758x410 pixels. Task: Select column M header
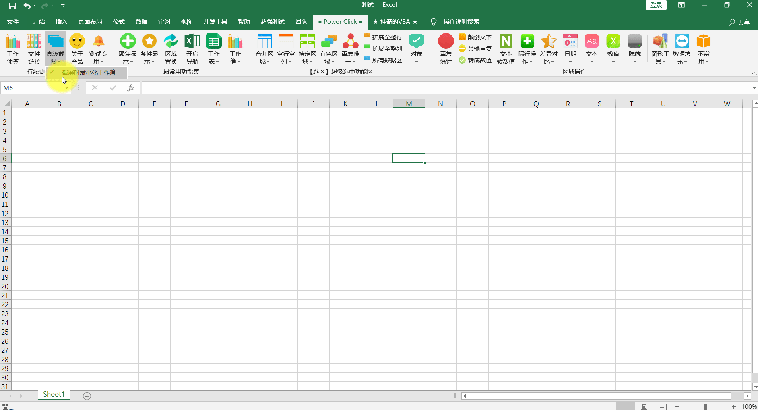[x=409, y=104]
